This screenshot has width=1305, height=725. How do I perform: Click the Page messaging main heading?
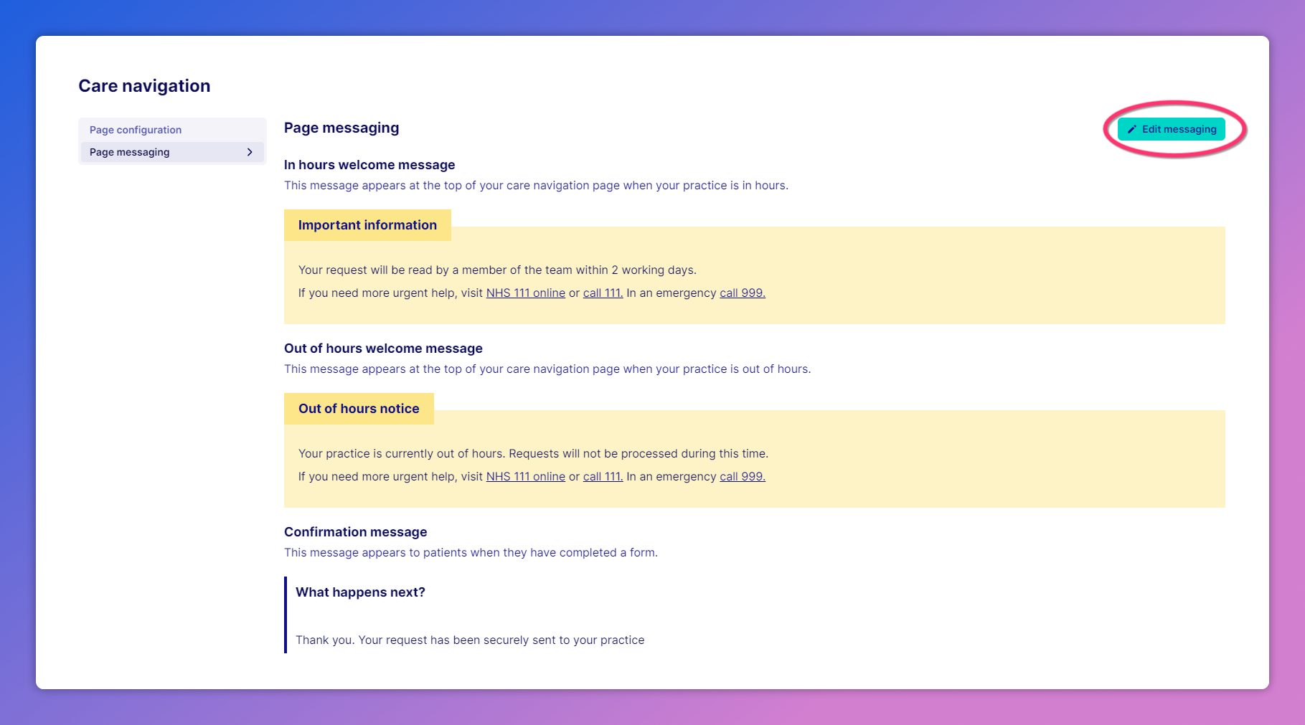(341, 128)
